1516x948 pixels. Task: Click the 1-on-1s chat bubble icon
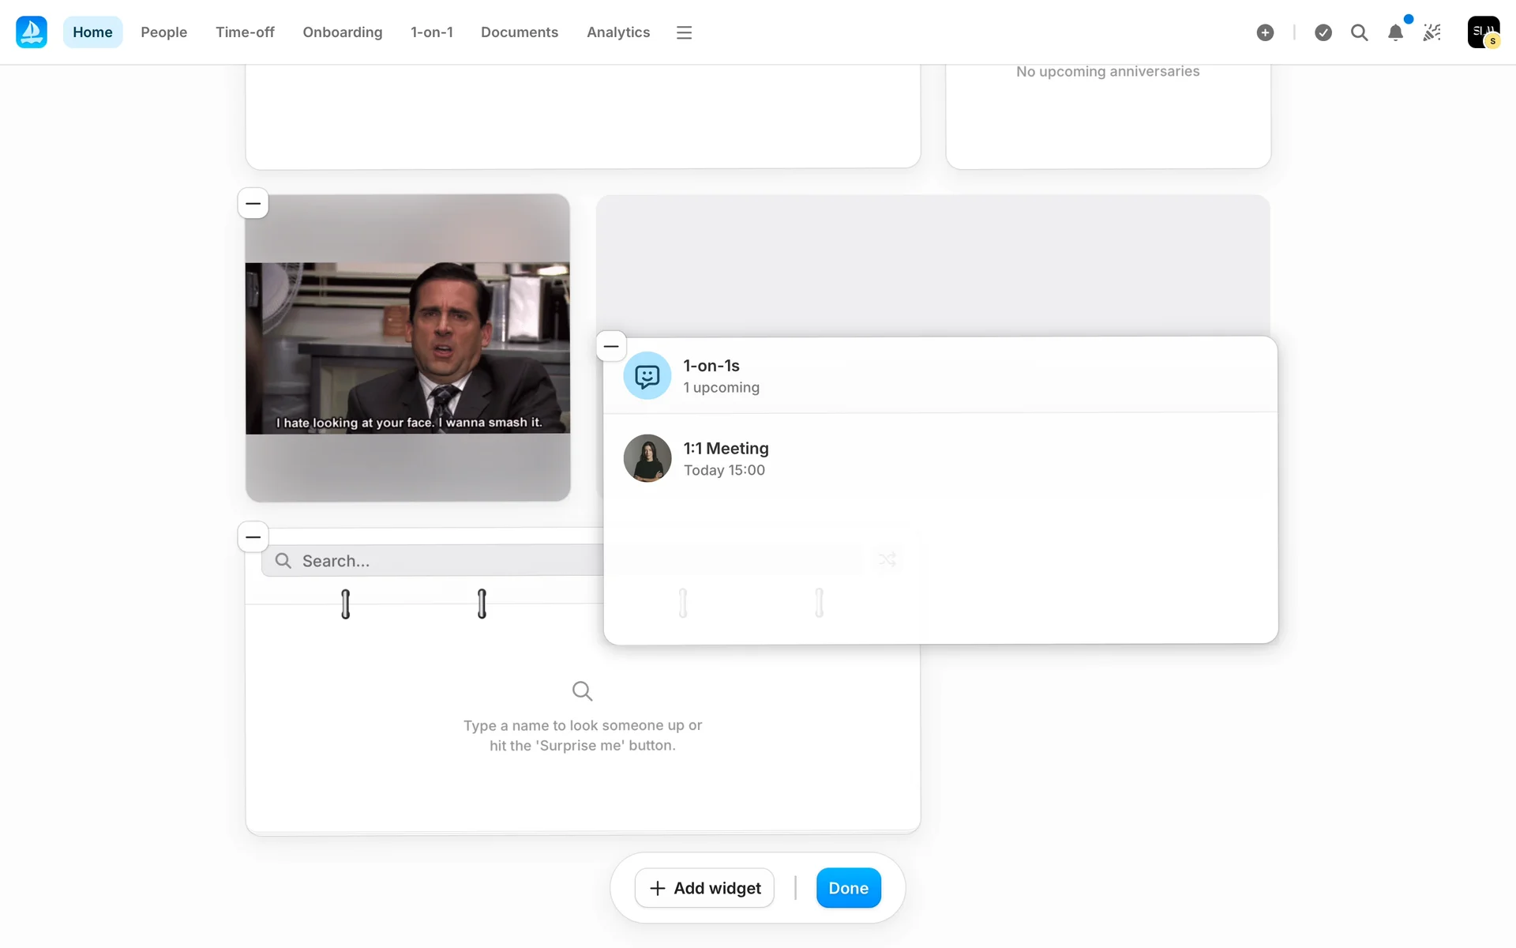tap(647, 376)
